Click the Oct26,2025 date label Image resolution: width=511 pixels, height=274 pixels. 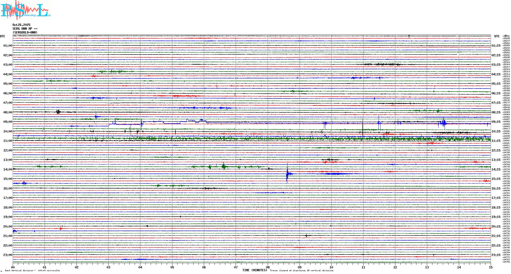(21, 25)
